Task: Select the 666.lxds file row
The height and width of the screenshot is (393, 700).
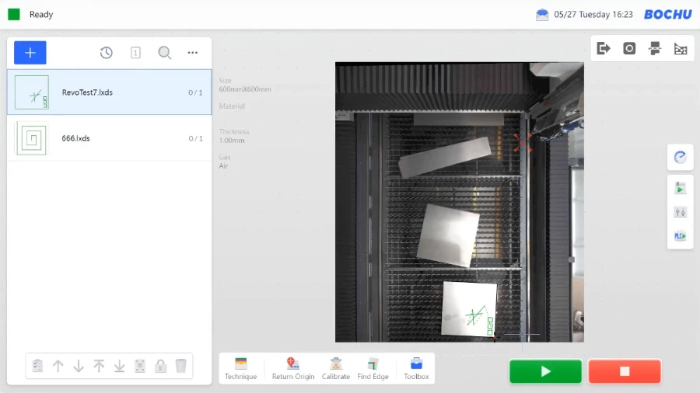Action: pos(110,138)
